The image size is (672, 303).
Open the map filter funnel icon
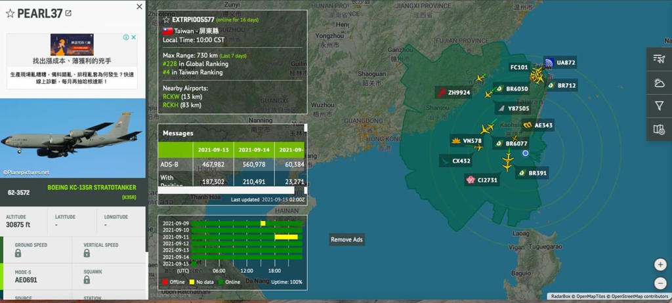pos(659,106)
